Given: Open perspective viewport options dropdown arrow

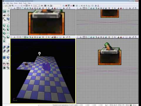Looking at the screenshot, I should (x=11, y=37).
